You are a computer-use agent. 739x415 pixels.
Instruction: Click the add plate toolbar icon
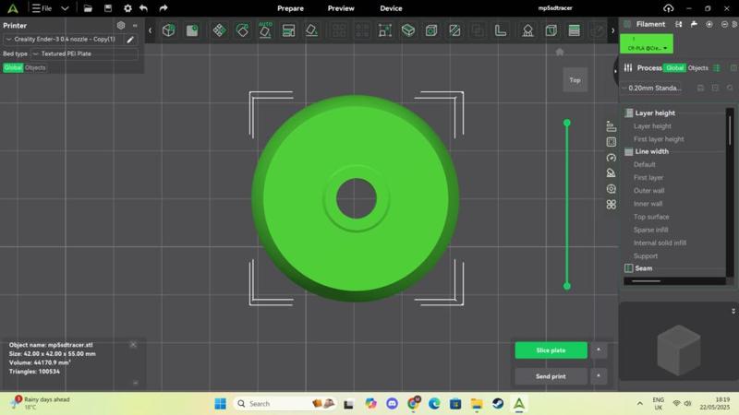pos(192,30)
